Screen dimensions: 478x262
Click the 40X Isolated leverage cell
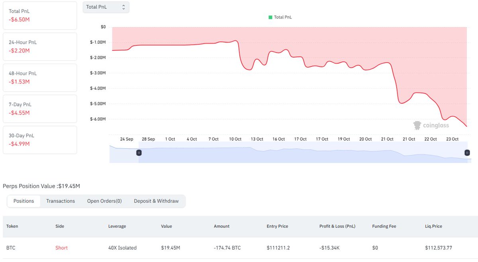122,248
